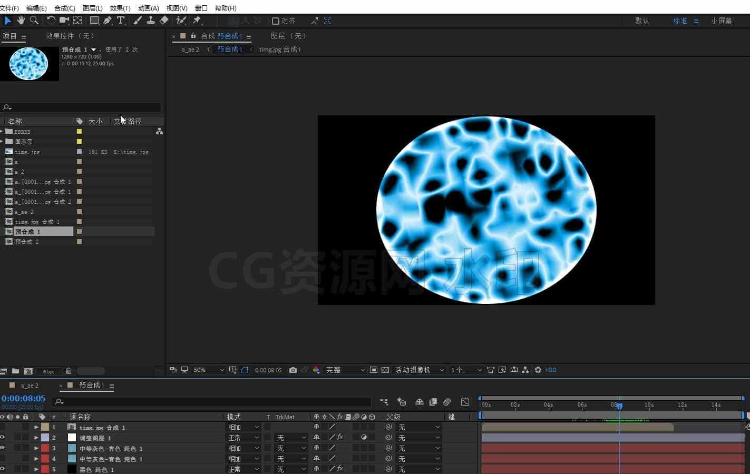Toggle visibility of layer 5 黑色 纯色 1
The image size is (750, 474).
click(3, 469)
